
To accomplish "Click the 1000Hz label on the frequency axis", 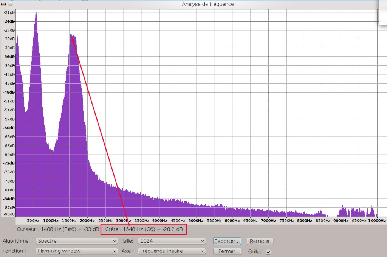I will (51, 220).
